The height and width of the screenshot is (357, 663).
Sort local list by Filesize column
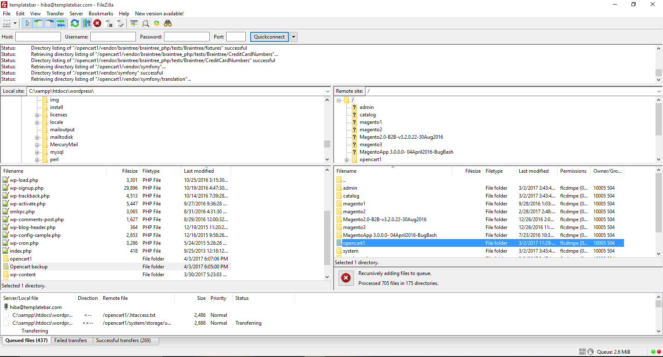130,171
